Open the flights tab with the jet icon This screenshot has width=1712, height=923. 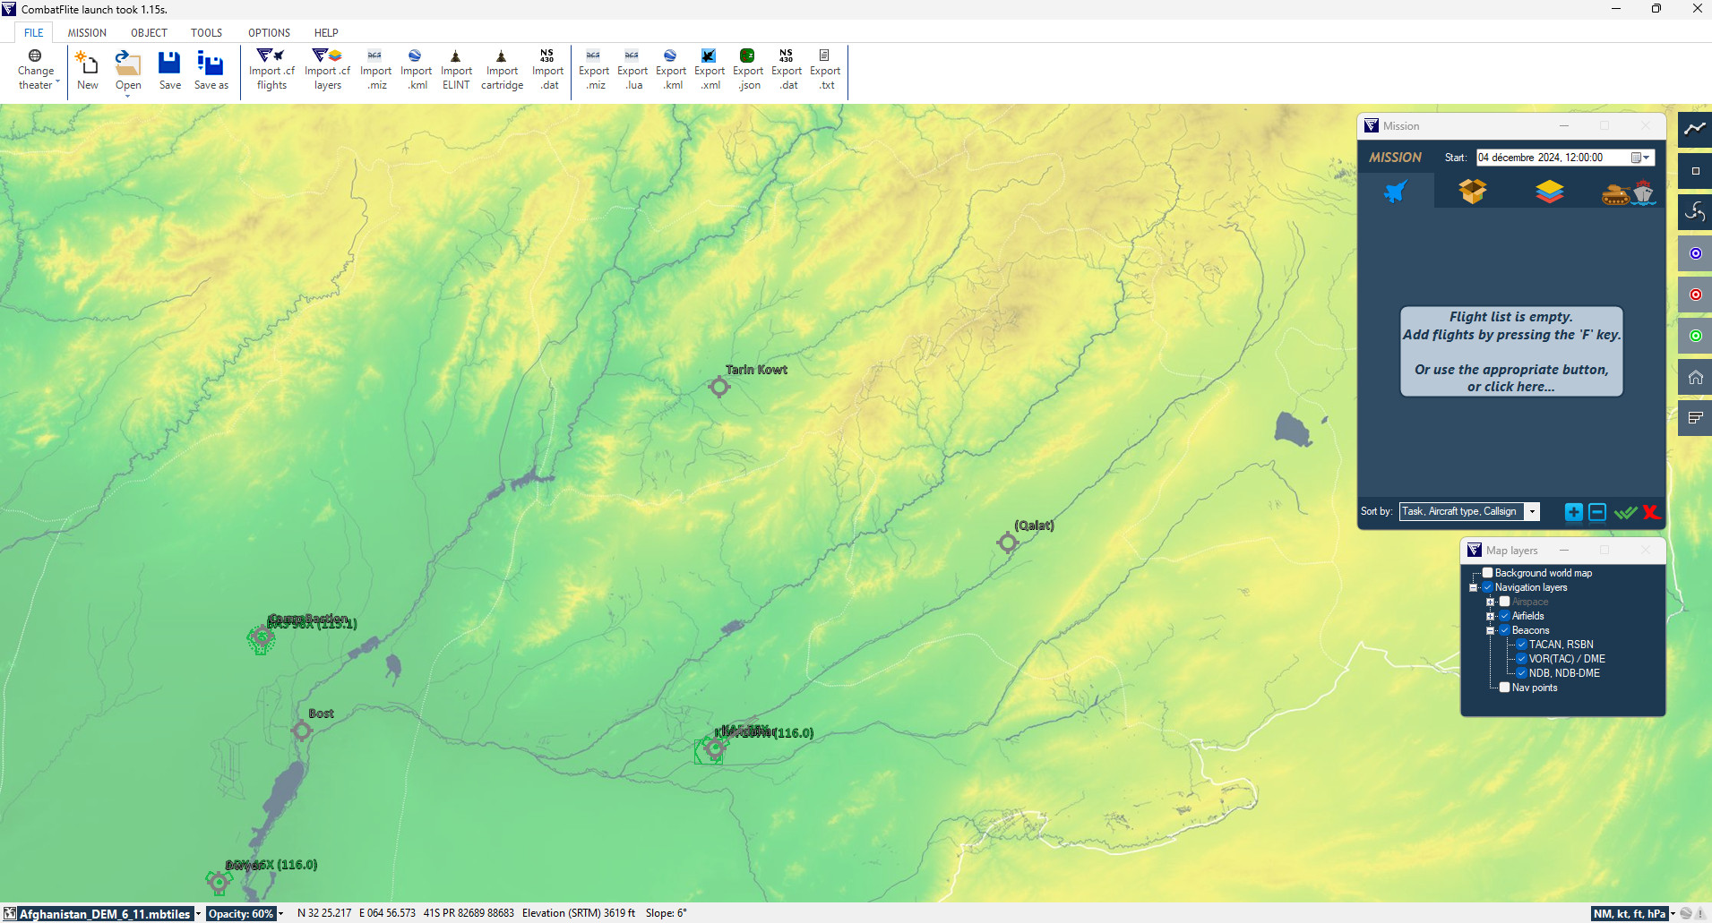click(x=1395, y=192)
